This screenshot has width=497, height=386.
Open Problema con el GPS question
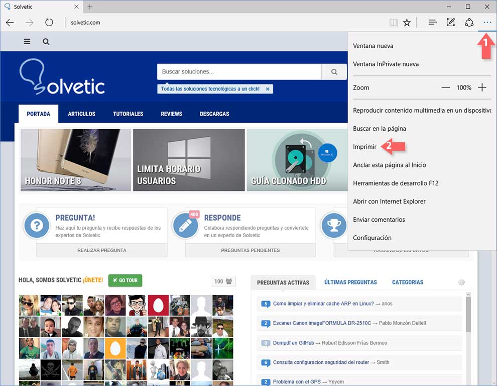click(x=297, y=381)
